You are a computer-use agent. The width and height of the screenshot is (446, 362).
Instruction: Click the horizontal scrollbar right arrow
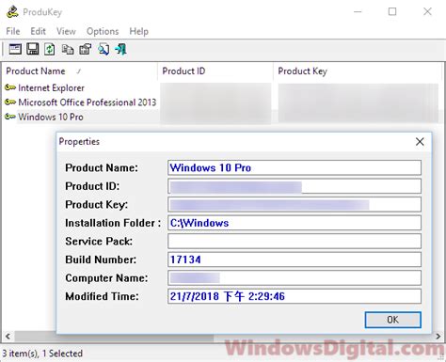(x=438, y=337)
